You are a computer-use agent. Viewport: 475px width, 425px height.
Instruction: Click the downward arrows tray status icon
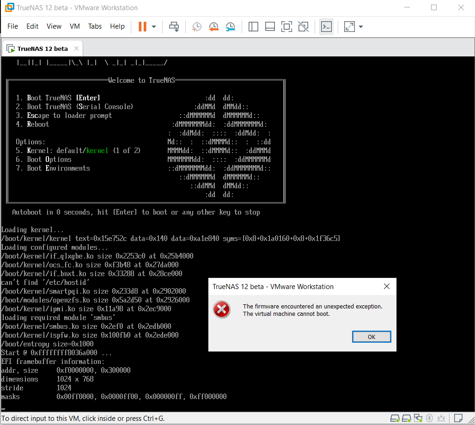(x=441, y=419)
